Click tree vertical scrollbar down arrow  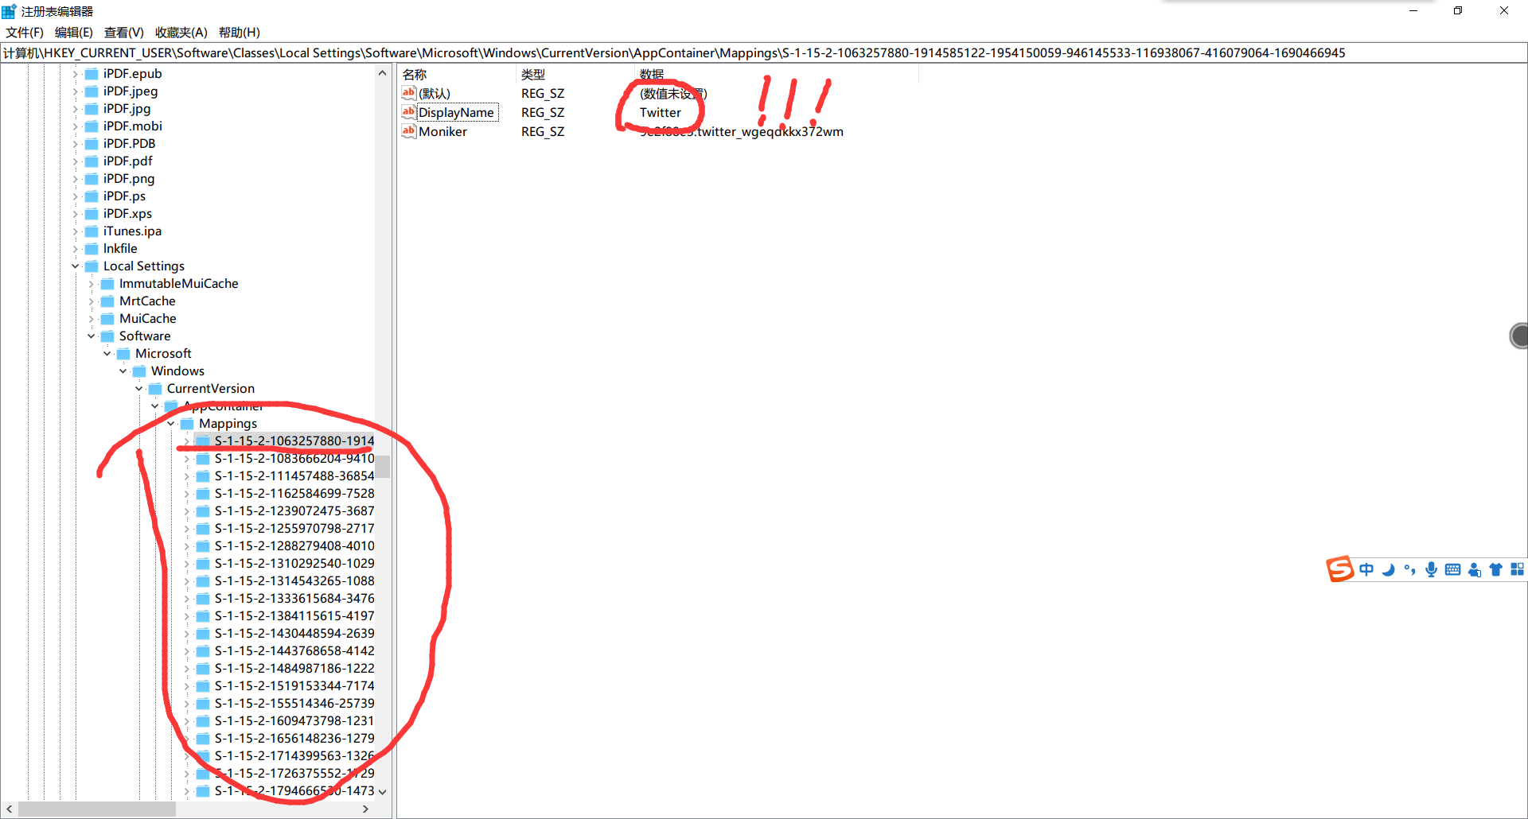point(383,792)
